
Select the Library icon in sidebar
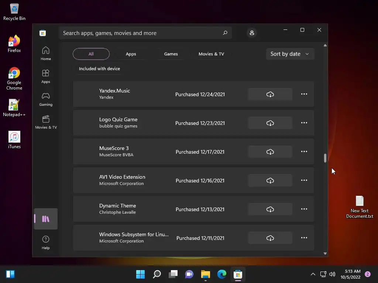[x=46, y=219]
